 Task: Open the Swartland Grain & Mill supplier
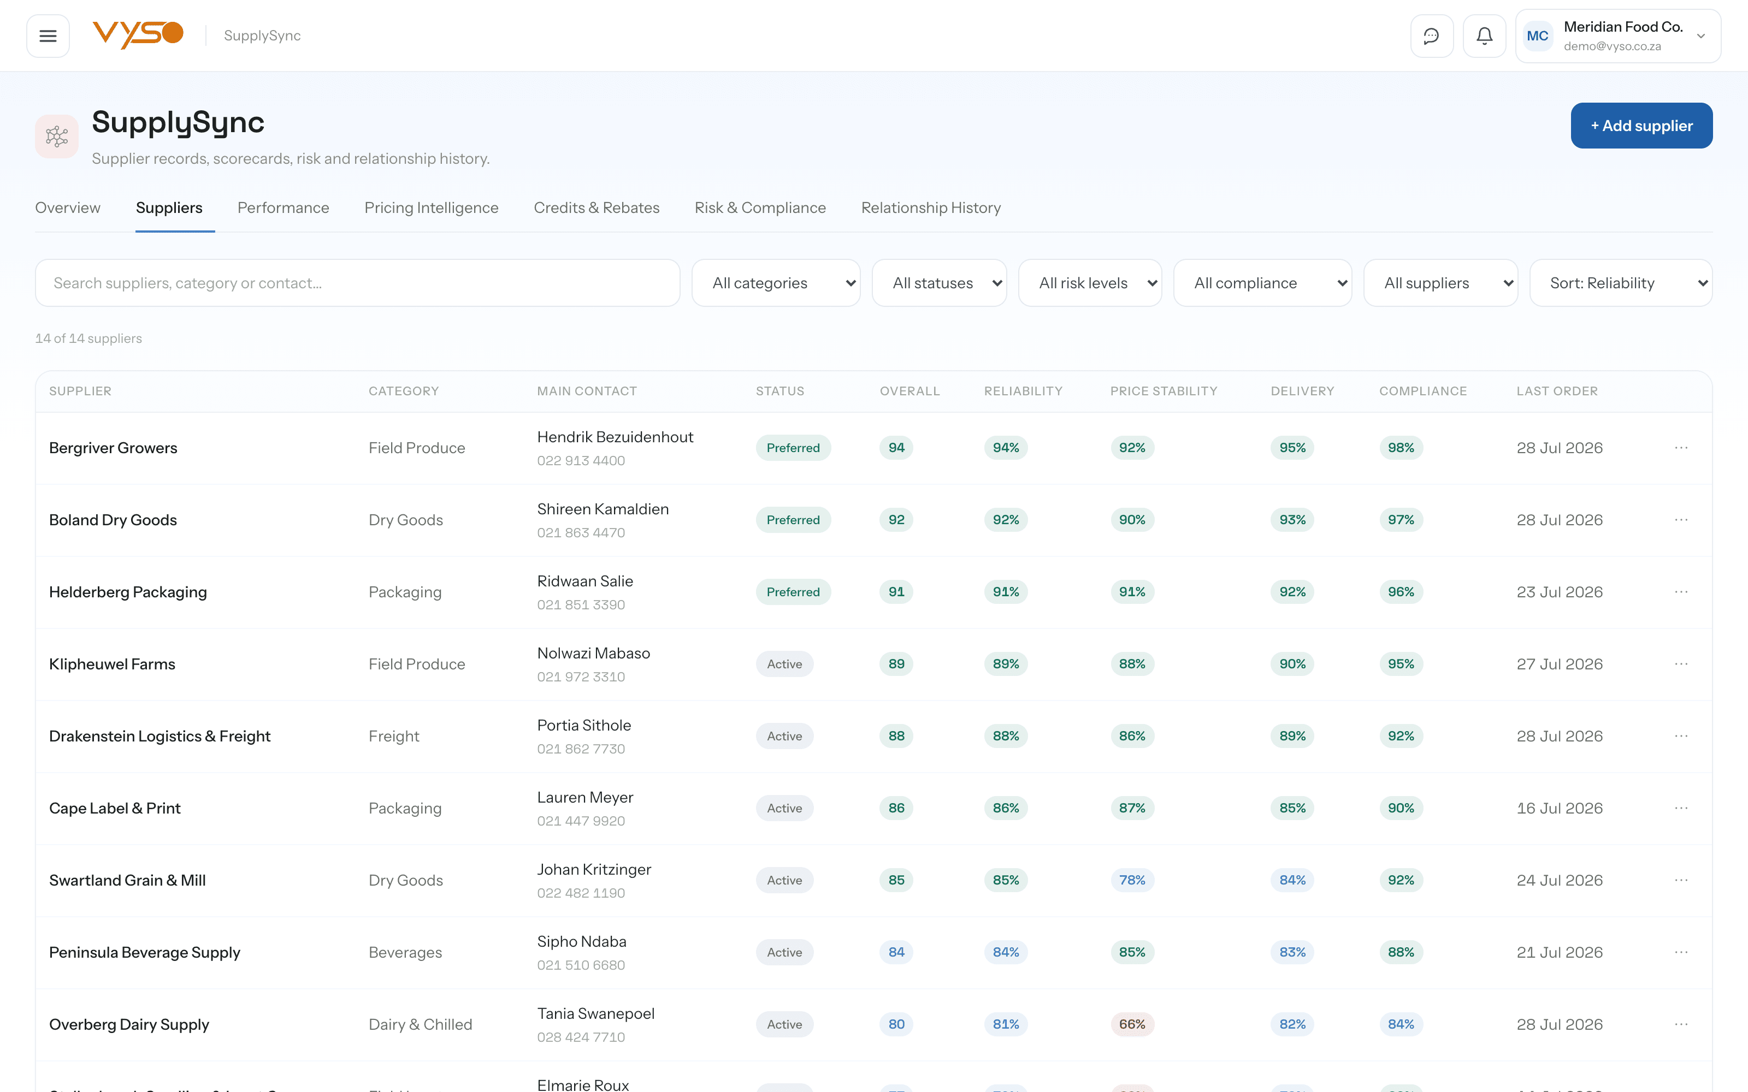point(127,880)
